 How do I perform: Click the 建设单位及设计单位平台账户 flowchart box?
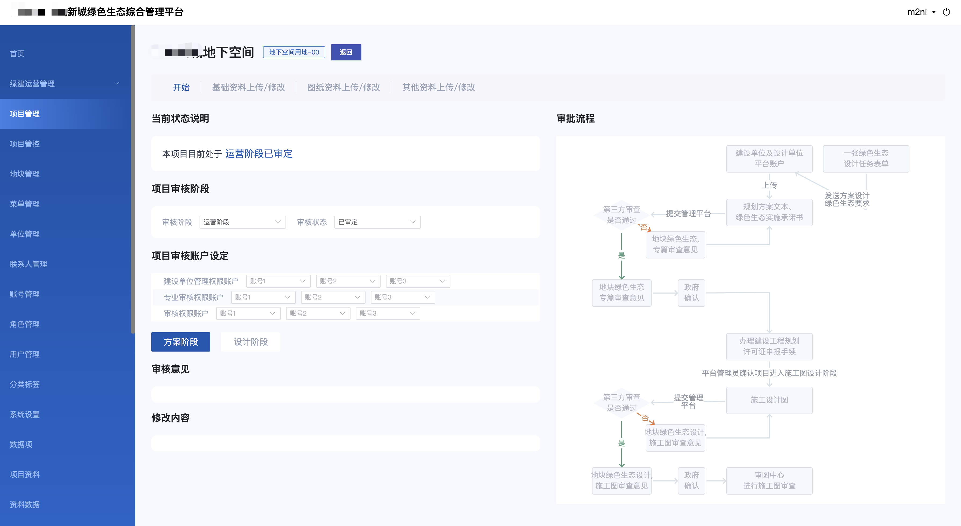point(769,159)
